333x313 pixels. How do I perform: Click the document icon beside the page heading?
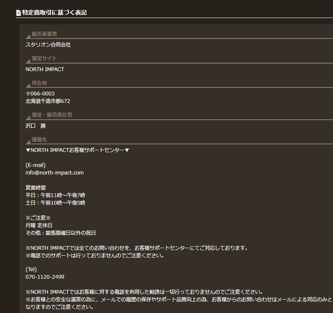18,13
